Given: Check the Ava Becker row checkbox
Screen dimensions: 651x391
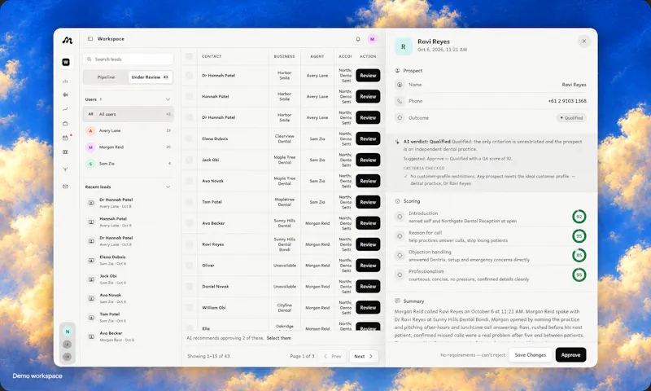Looking at the screenshot, I should 189,223.
